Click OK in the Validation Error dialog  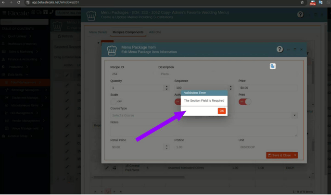point(221,111)
